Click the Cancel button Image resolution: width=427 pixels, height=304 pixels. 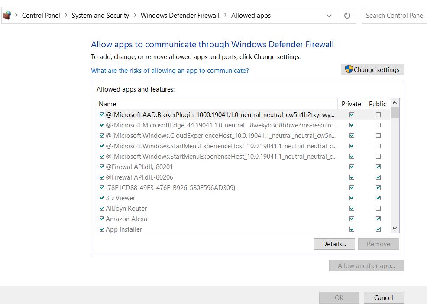point(383,297)
